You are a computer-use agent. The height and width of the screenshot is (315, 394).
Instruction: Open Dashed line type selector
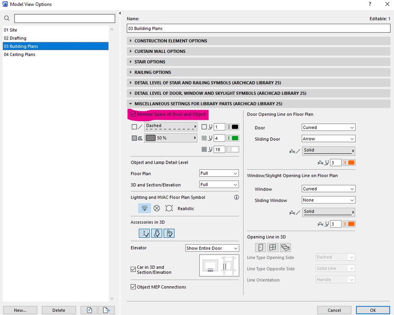click(x=171, y=126)
